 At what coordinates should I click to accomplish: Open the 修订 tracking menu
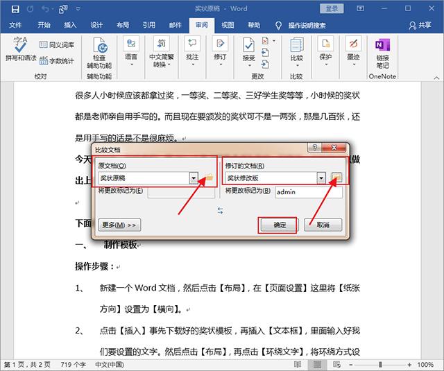pyautogui.click(x=220, y=51)
